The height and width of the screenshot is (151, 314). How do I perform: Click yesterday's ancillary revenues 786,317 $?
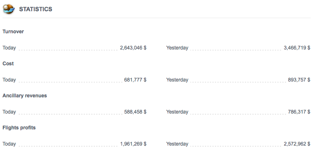click(x=299, y=112)
